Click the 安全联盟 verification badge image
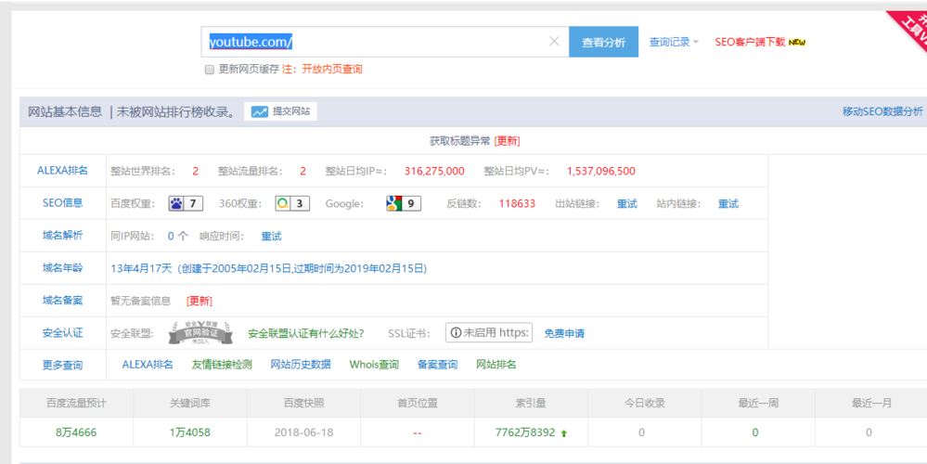 200,333
